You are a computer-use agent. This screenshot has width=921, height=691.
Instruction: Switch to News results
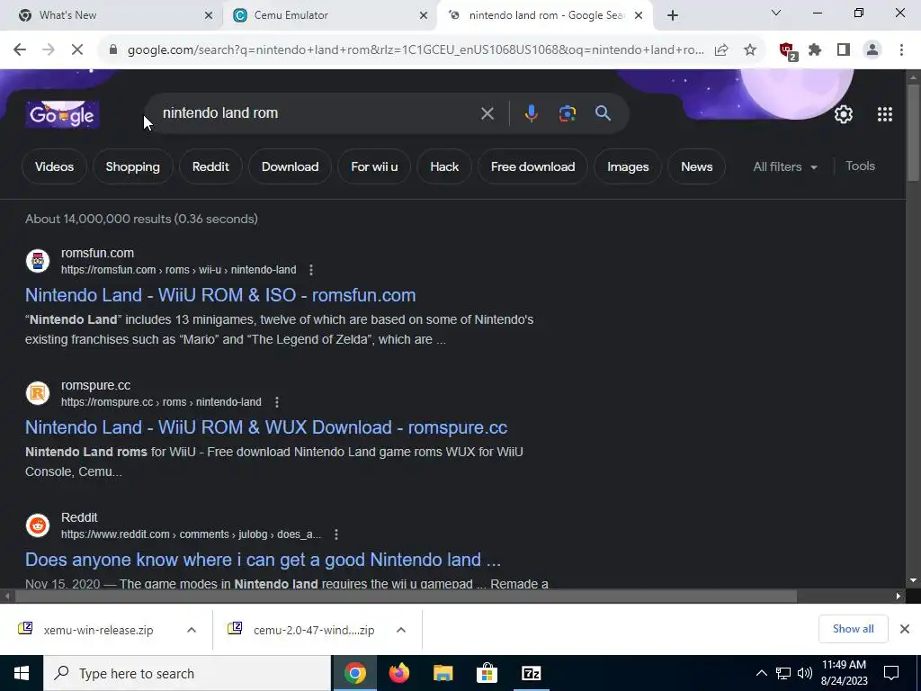[x=697, y=166]
